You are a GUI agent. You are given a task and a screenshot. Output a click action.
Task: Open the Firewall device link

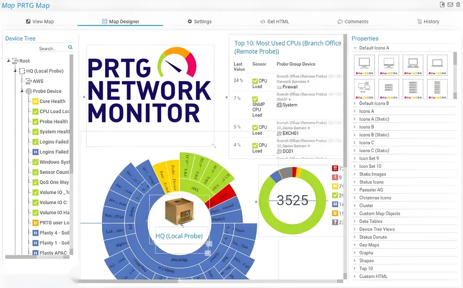290,87
